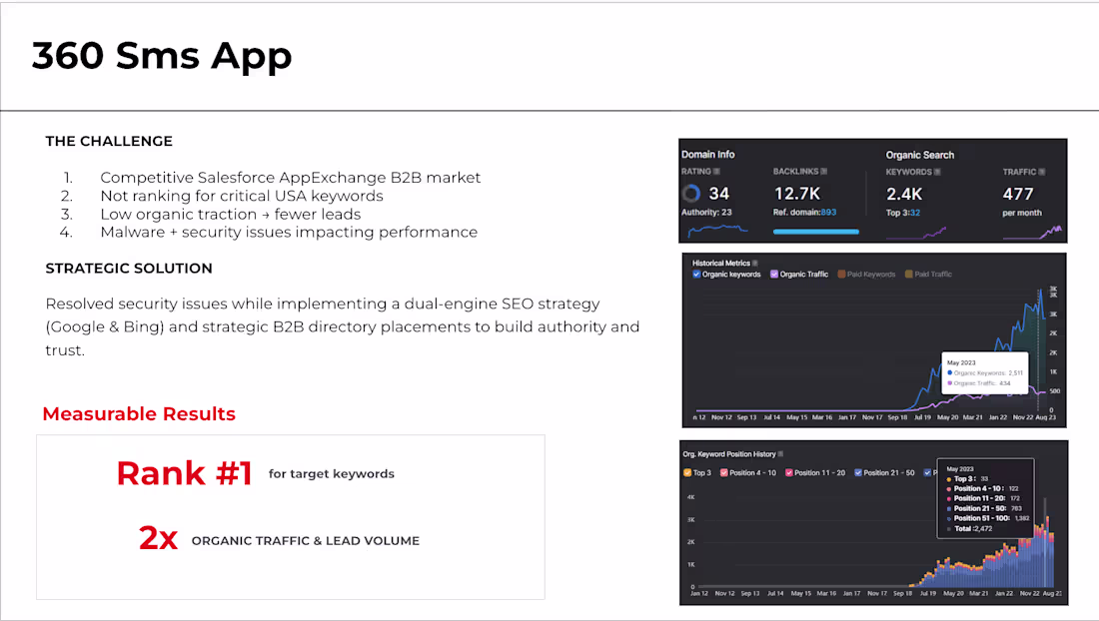Click THE CHALLENGE heading

(x=109, y=142)
